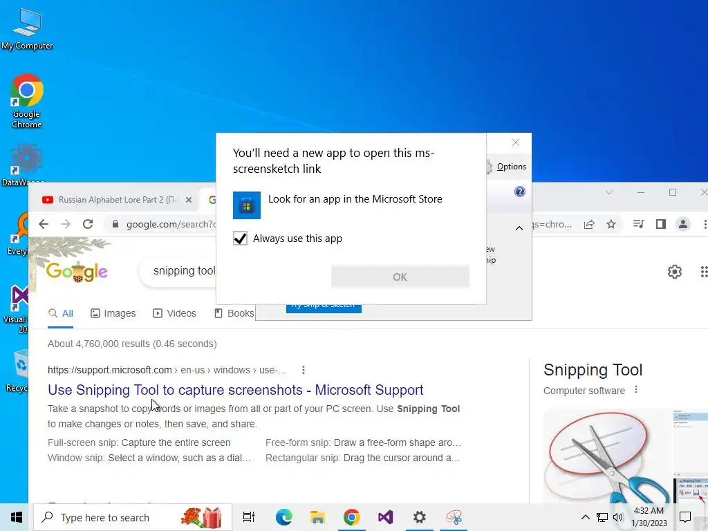Open Chrome tab search dropdown
The width and height of the screenshot is (708, 531).
609,192
